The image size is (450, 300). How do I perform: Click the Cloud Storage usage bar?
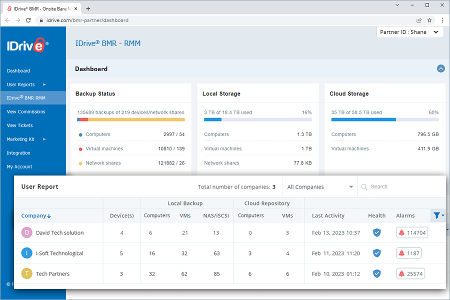385,119
